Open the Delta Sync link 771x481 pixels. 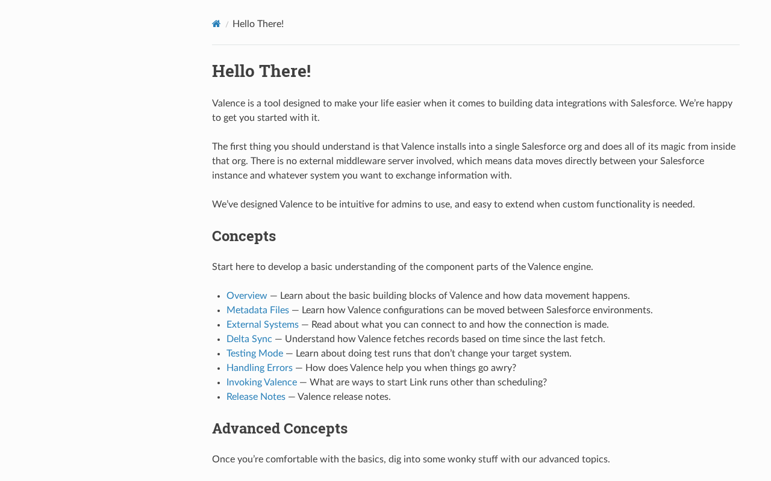249,339
